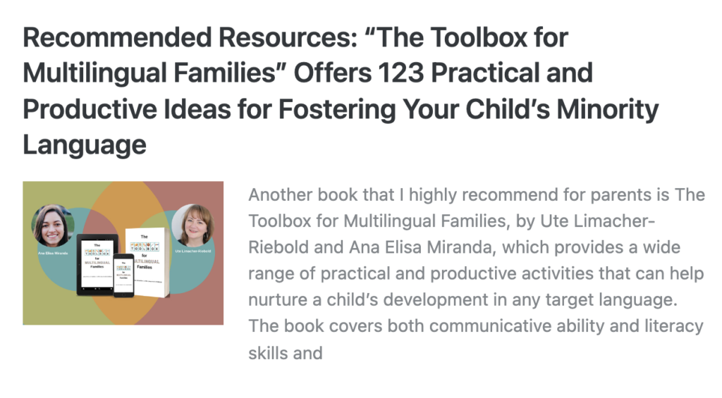Click the "Ana Elisa Miranda" caption in the image

pyautogui.click(x=53, y=251)
